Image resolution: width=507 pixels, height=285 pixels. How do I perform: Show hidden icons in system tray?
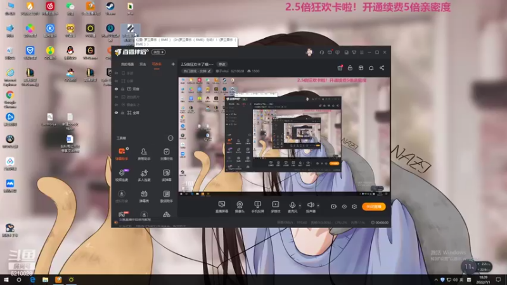tap(436, 280)
